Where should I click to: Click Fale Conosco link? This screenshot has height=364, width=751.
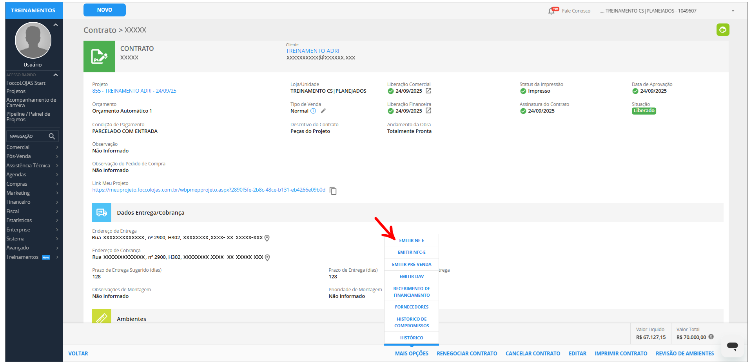point(576,11)
